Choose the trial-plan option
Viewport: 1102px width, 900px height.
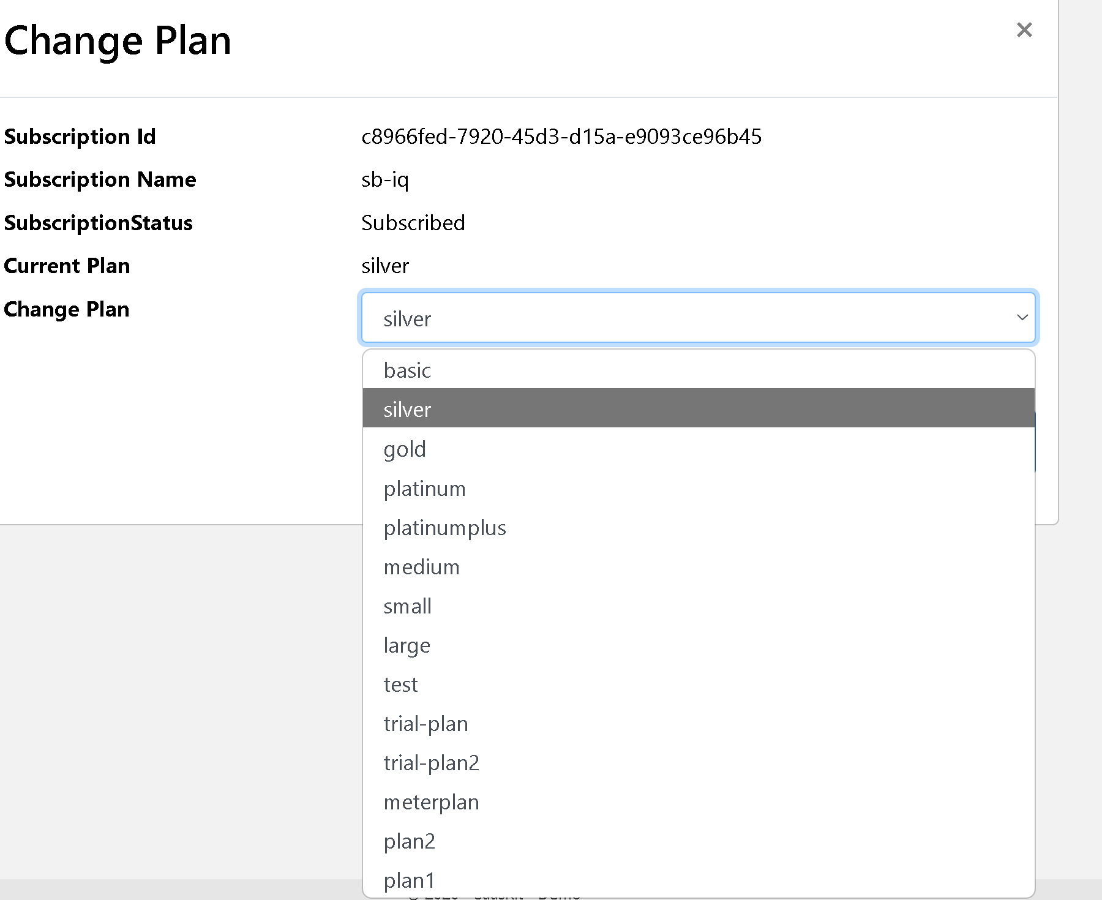pyautogui.click(x=425, y=724)
